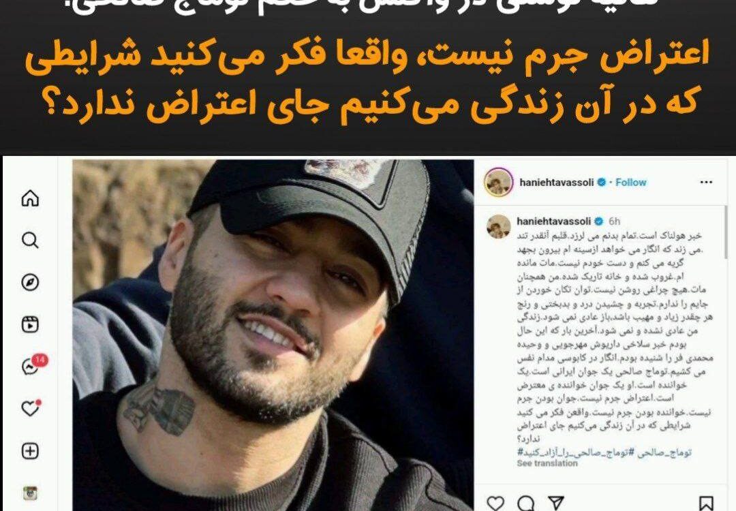
Task: Open the three-dot more options menu
Action: click(x=706, y=182)
